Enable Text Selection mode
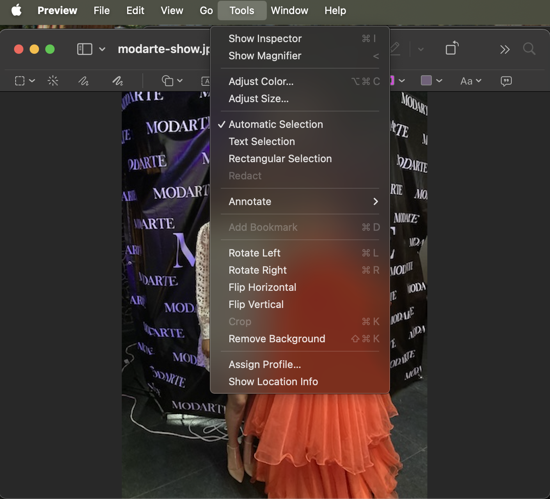This screenshot has width=550, height=499. click(x=261, y=142)
